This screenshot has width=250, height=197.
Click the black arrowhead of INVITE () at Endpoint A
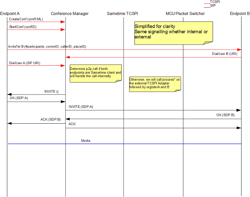coord(9,94)
